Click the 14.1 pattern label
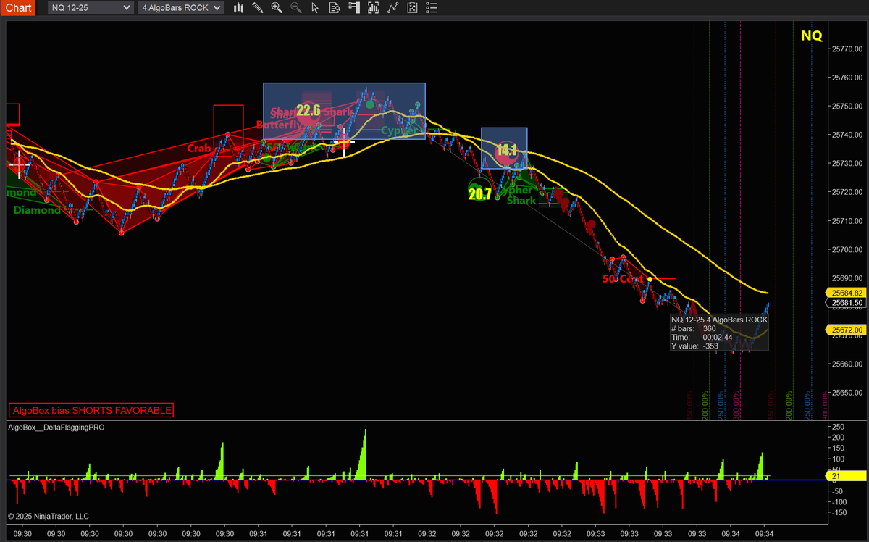Image resolution: width=869 pixels, height=542 pixels. point(505,151)
